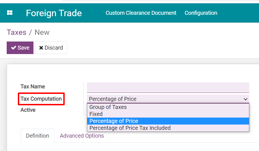Save the new tax record

pos(20,48)
